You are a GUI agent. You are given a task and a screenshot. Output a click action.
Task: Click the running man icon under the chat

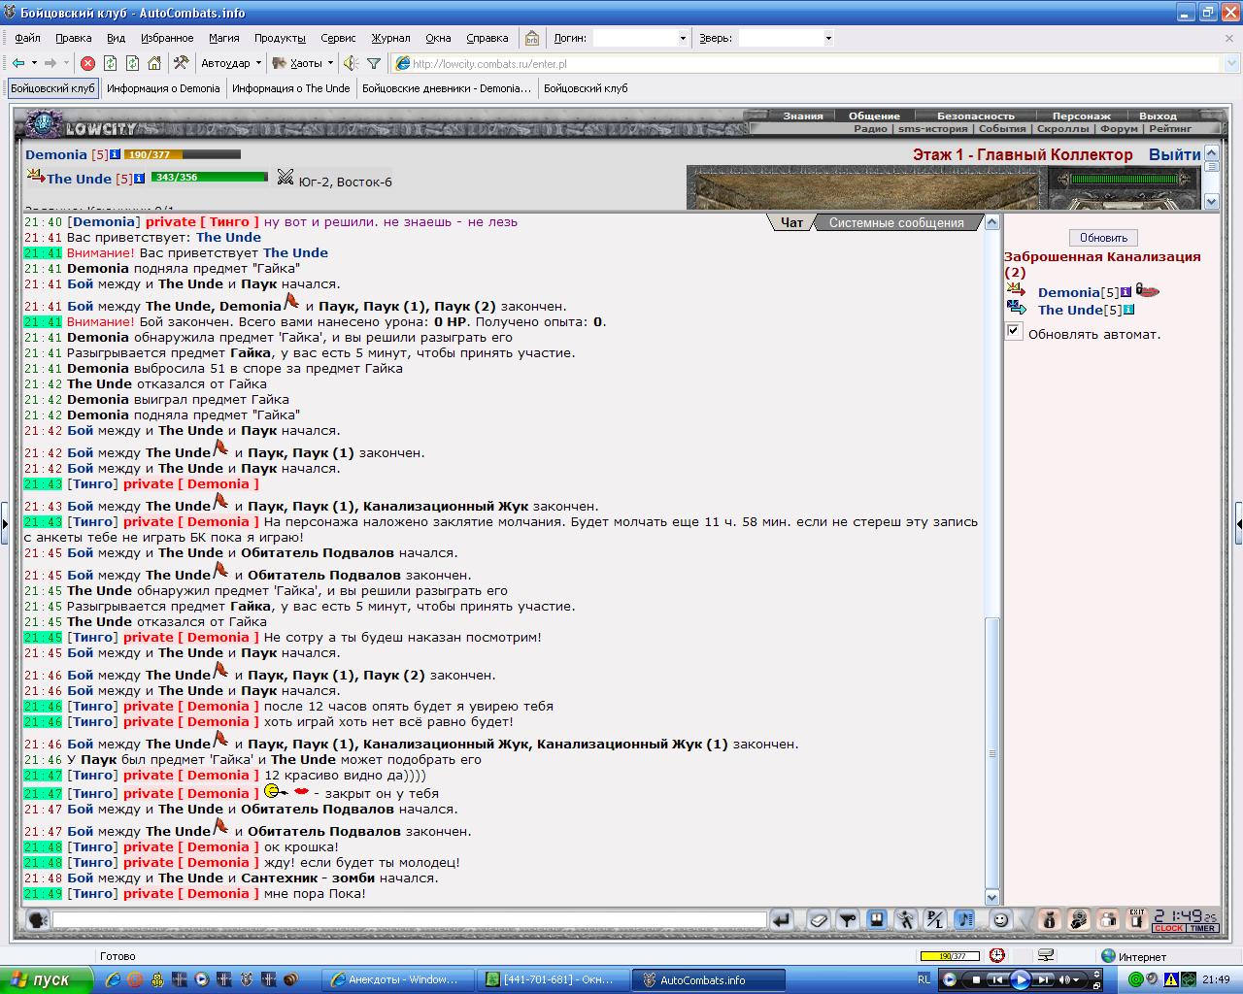[x=906, y=919]
